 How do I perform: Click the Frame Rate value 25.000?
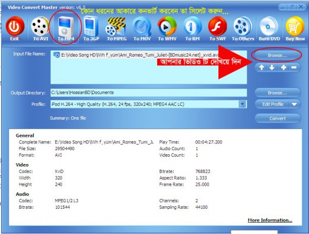pos(202,185)
